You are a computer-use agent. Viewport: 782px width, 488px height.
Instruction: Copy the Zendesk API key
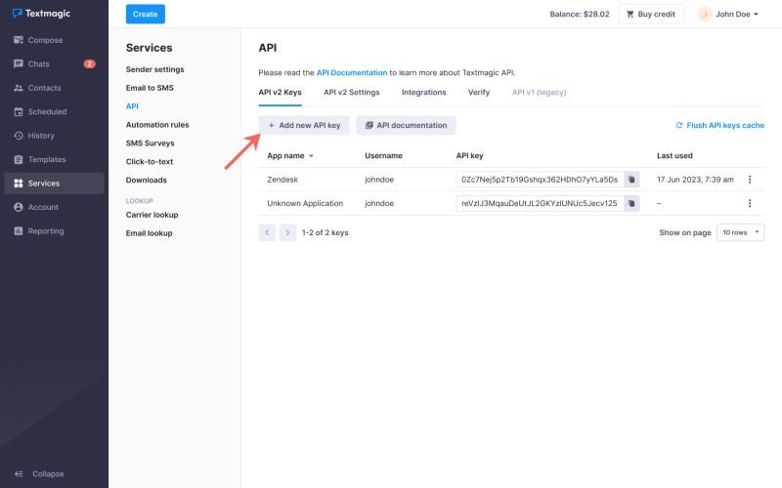tap(631, 180)
